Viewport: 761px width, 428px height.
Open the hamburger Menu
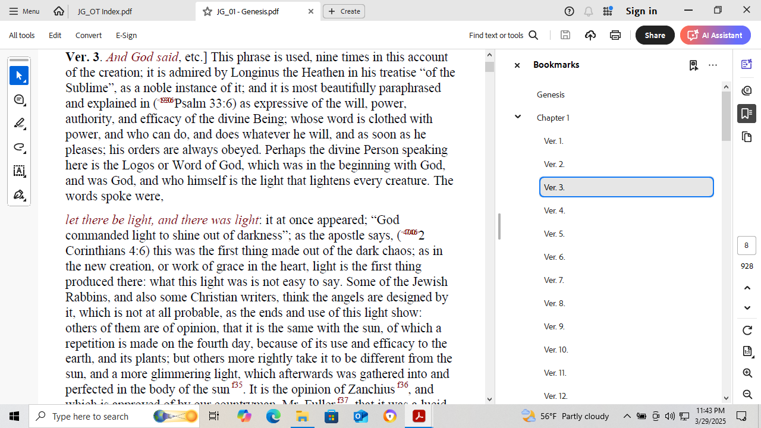coord(24,11)
